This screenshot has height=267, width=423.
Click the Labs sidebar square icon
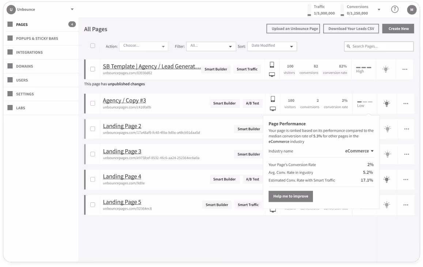coord(10,108)
